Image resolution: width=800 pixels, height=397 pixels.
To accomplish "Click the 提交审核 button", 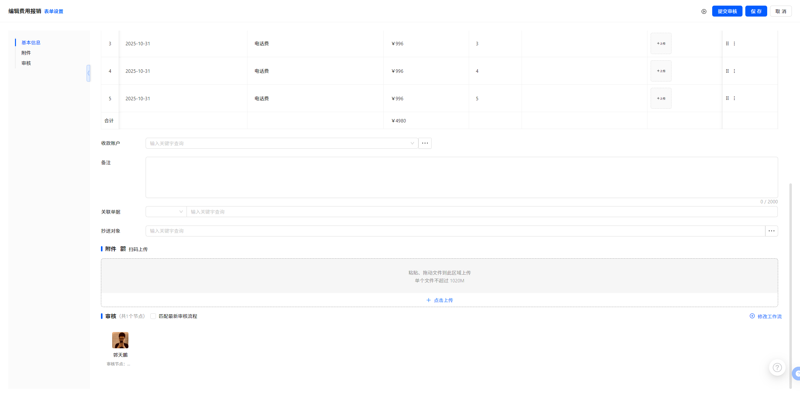I will tap(727, 12).
